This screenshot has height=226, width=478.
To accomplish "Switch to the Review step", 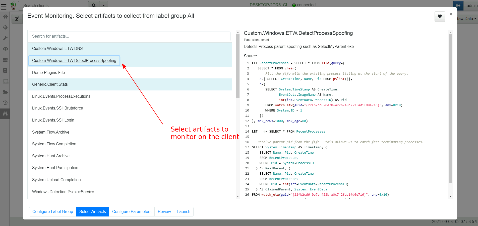I will [164, 212].
